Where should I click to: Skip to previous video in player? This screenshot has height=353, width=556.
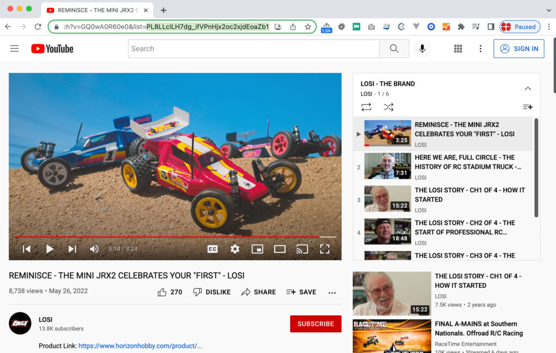click(27, 249)
